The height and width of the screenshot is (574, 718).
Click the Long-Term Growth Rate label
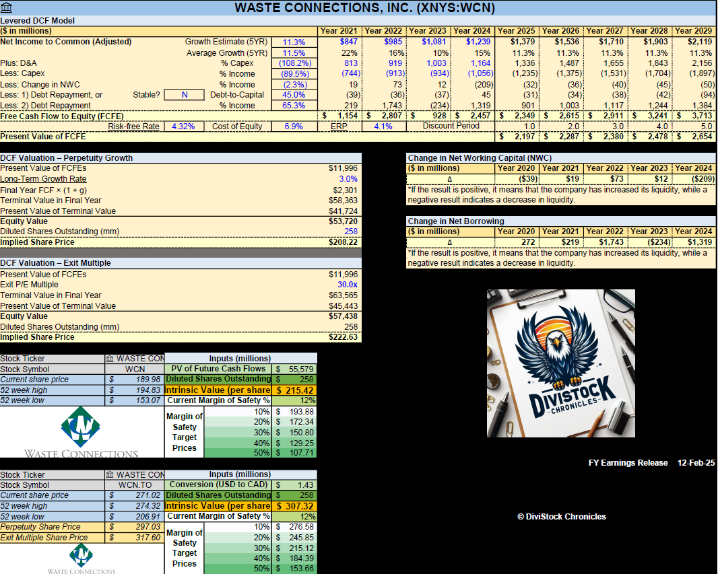point(43,179)
